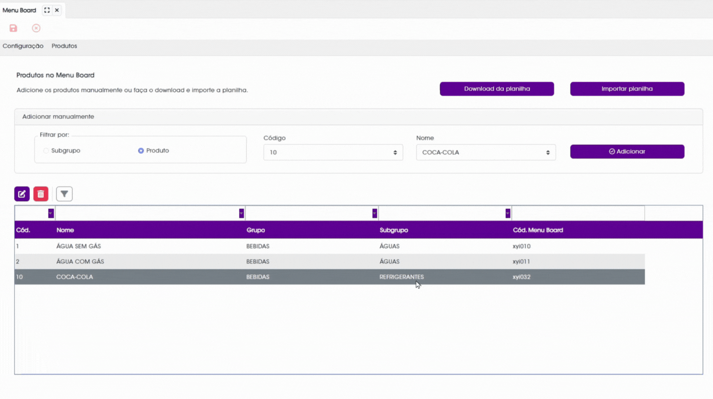Click the red trash delete icon
Screen dimensions: 713x399
click(x=41, y=194)
